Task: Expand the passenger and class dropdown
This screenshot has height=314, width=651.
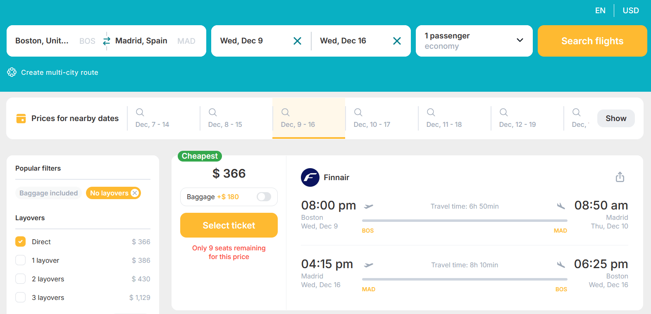Action: click(474, 41)
